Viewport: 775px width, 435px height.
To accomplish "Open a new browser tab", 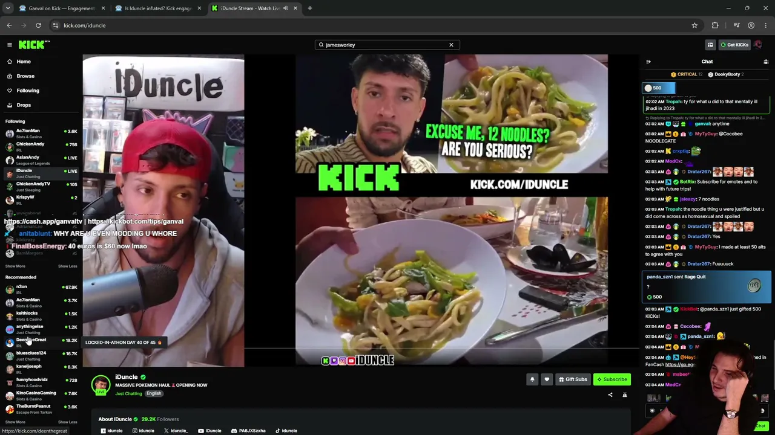I will (x=309, y=8).
